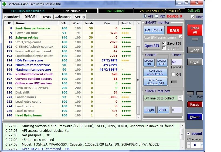The image size is (221, 152).
Task: Select the Ultra DMA CRC errors row
Action: click(70, 88)
